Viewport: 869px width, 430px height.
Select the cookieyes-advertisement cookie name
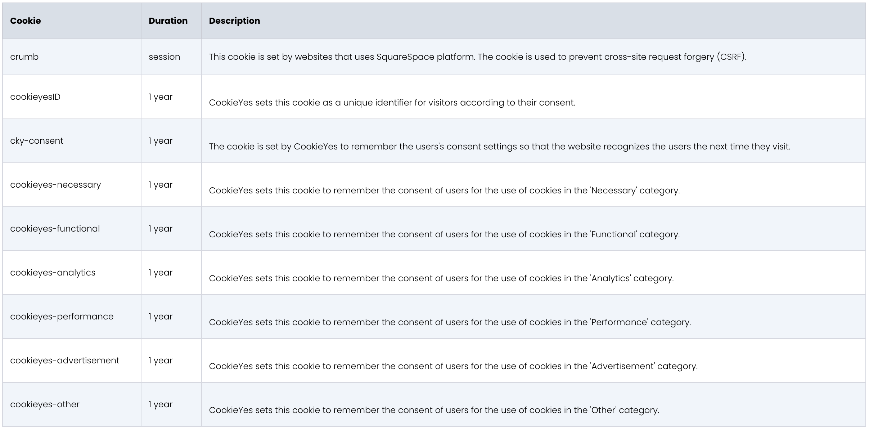point(65,360)
